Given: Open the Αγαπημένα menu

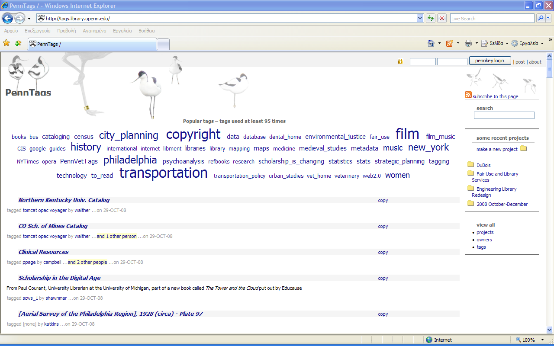Looking at the screenshot, I should (94, 31).
